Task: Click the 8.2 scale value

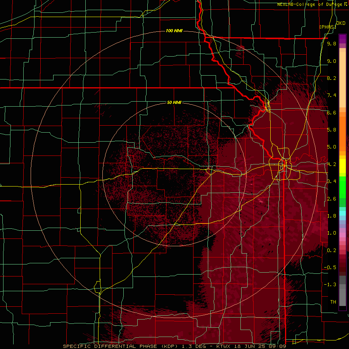Action: (x=332, y=78)
